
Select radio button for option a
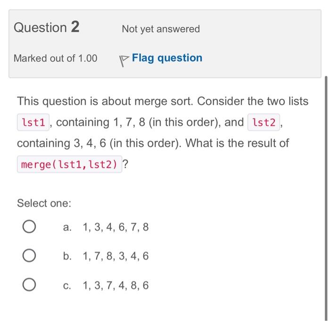(29, 227)
